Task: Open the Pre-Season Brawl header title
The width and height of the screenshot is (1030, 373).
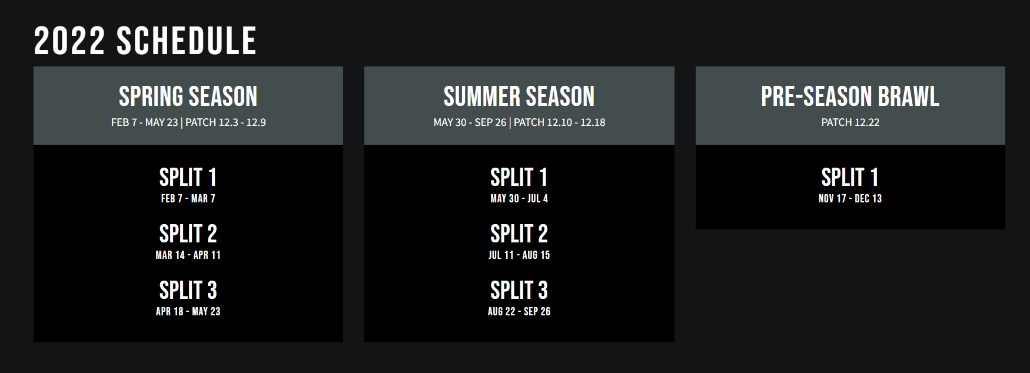Action: coord(850,96)
